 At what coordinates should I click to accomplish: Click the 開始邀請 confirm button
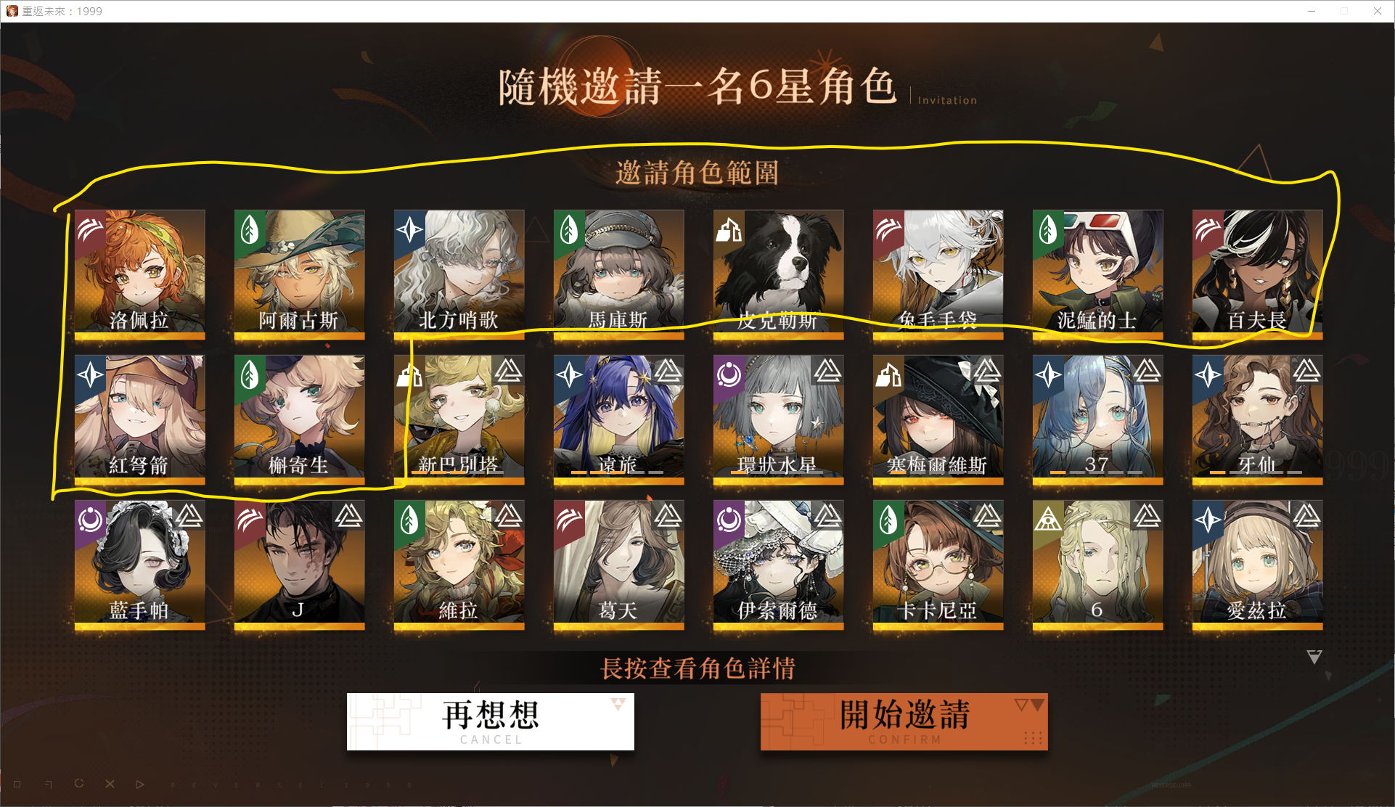[904, 721]
